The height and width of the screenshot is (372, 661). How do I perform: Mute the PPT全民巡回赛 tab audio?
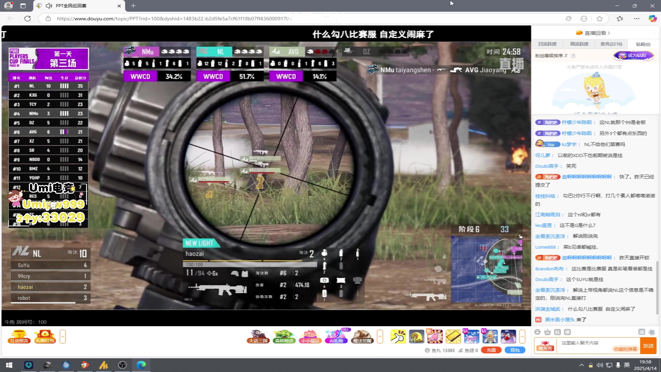(49, 6)
